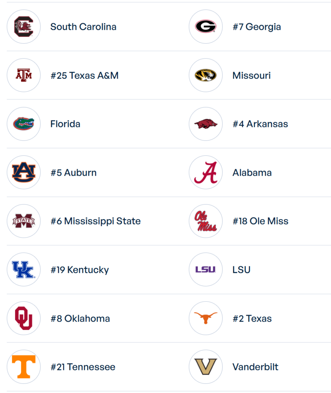Screen dimensions: 331x393
Task: Go to the #21 Tennessee team name
Action: [x=83, y=367]
